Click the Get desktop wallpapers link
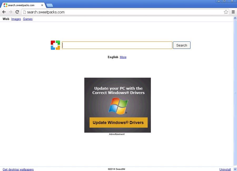The width and height of the screenshot is (237, 171). click(x=18, y=169)
